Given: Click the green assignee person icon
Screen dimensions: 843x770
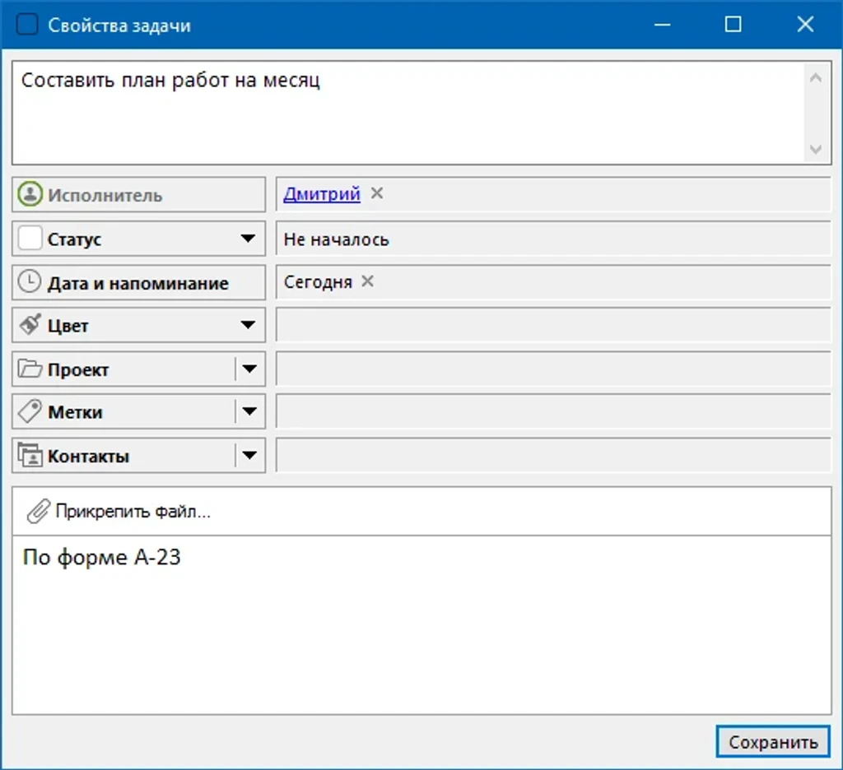Looking at the screenshot, I should click(x=30, y=194).
